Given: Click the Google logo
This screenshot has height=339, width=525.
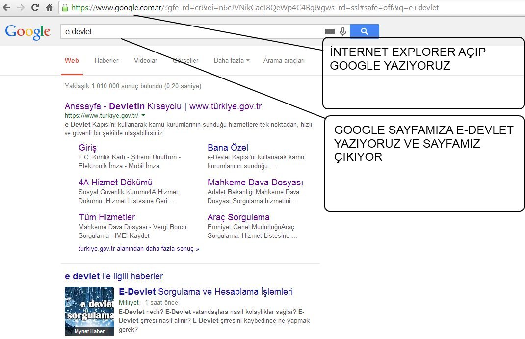Looking at the screenshot, I should 28,32.
